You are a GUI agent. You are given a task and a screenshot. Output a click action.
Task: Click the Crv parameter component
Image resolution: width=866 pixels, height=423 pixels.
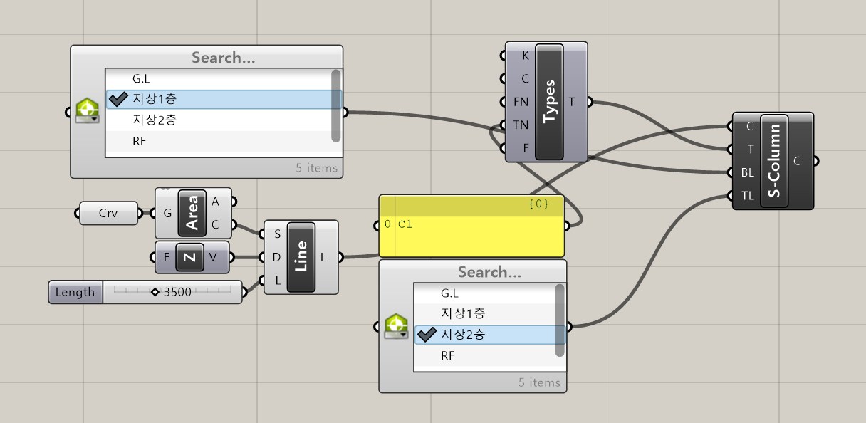point(108,213)
